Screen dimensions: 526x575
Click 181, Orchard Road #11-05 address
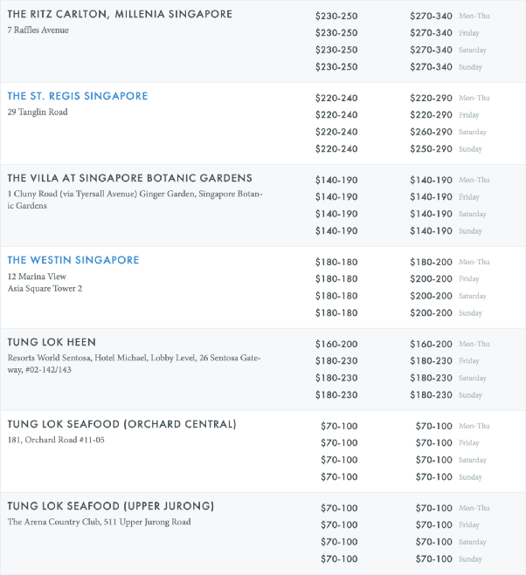(x=56, y=440)
